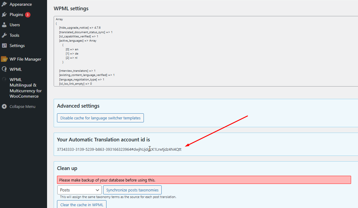Open WPML Multilingual & Multicurrency for WooCommerce
Viewport: 358px width, 208px height.
click(x=26, y=88)
